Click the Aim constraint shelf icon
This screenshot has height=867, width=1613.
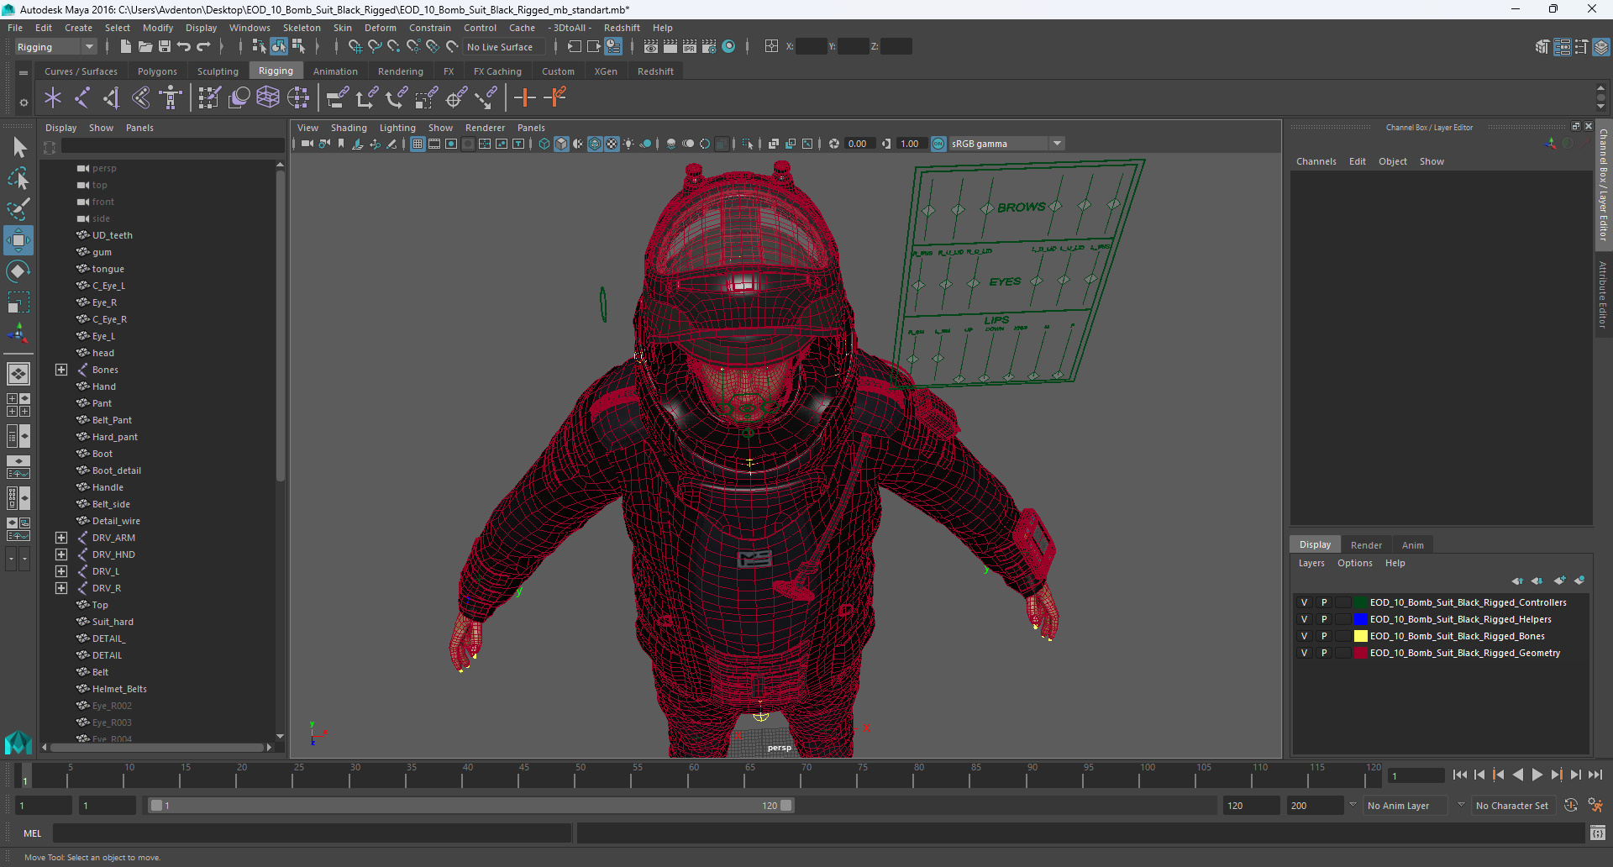(456, 98)
